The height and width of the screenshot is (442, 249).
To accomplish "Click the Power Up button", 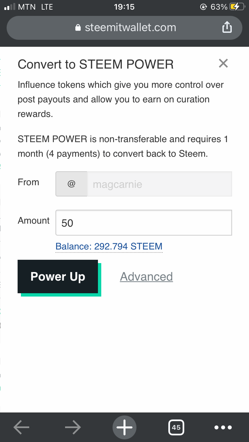I will tap(58, 277).
